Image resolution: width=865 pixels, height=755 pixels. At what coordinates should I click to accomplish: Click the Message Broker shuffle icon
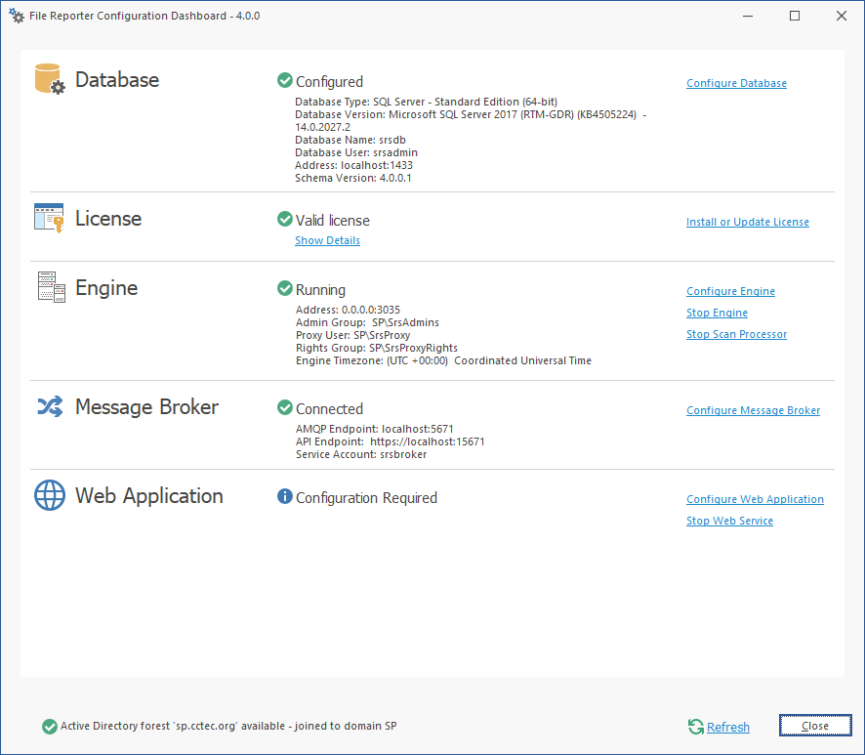49,406
